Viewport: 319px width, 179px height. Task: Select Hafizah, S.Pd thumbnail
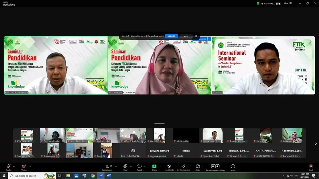point(106,136)
